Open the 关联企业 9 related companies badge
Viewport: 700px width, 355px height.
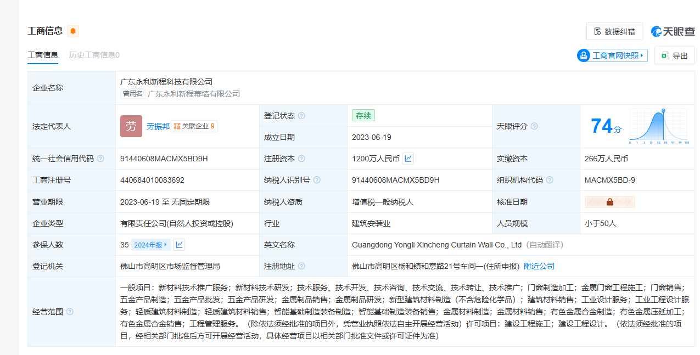click(x=194, y=126)
